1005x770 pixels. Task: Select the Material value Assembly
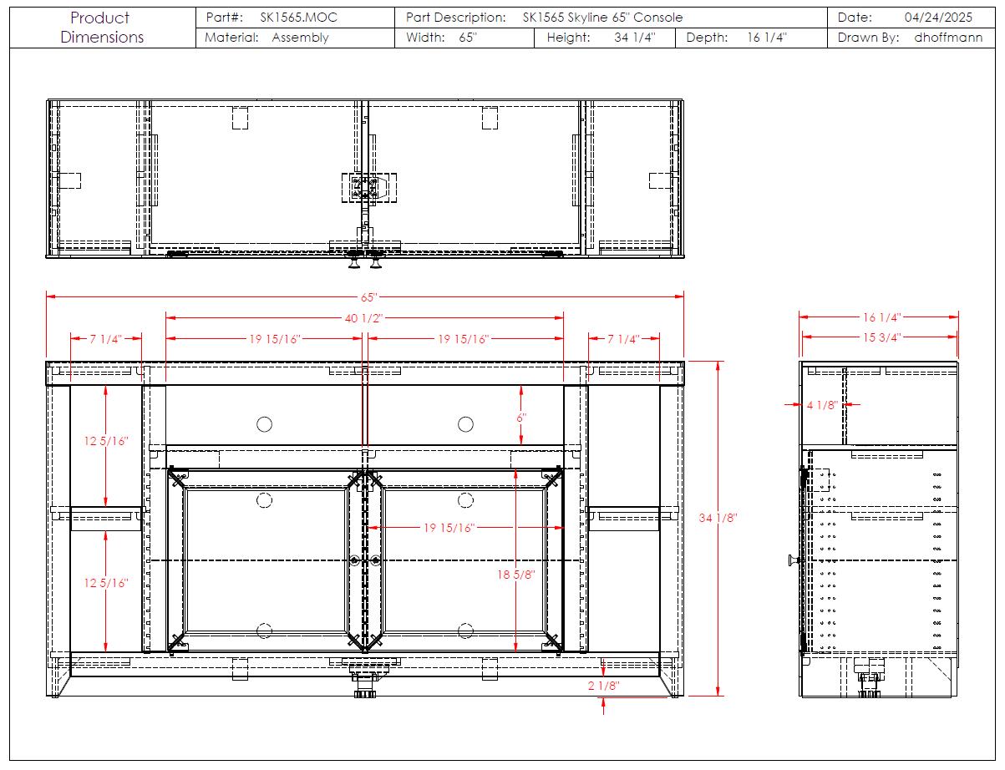point(300,38)
